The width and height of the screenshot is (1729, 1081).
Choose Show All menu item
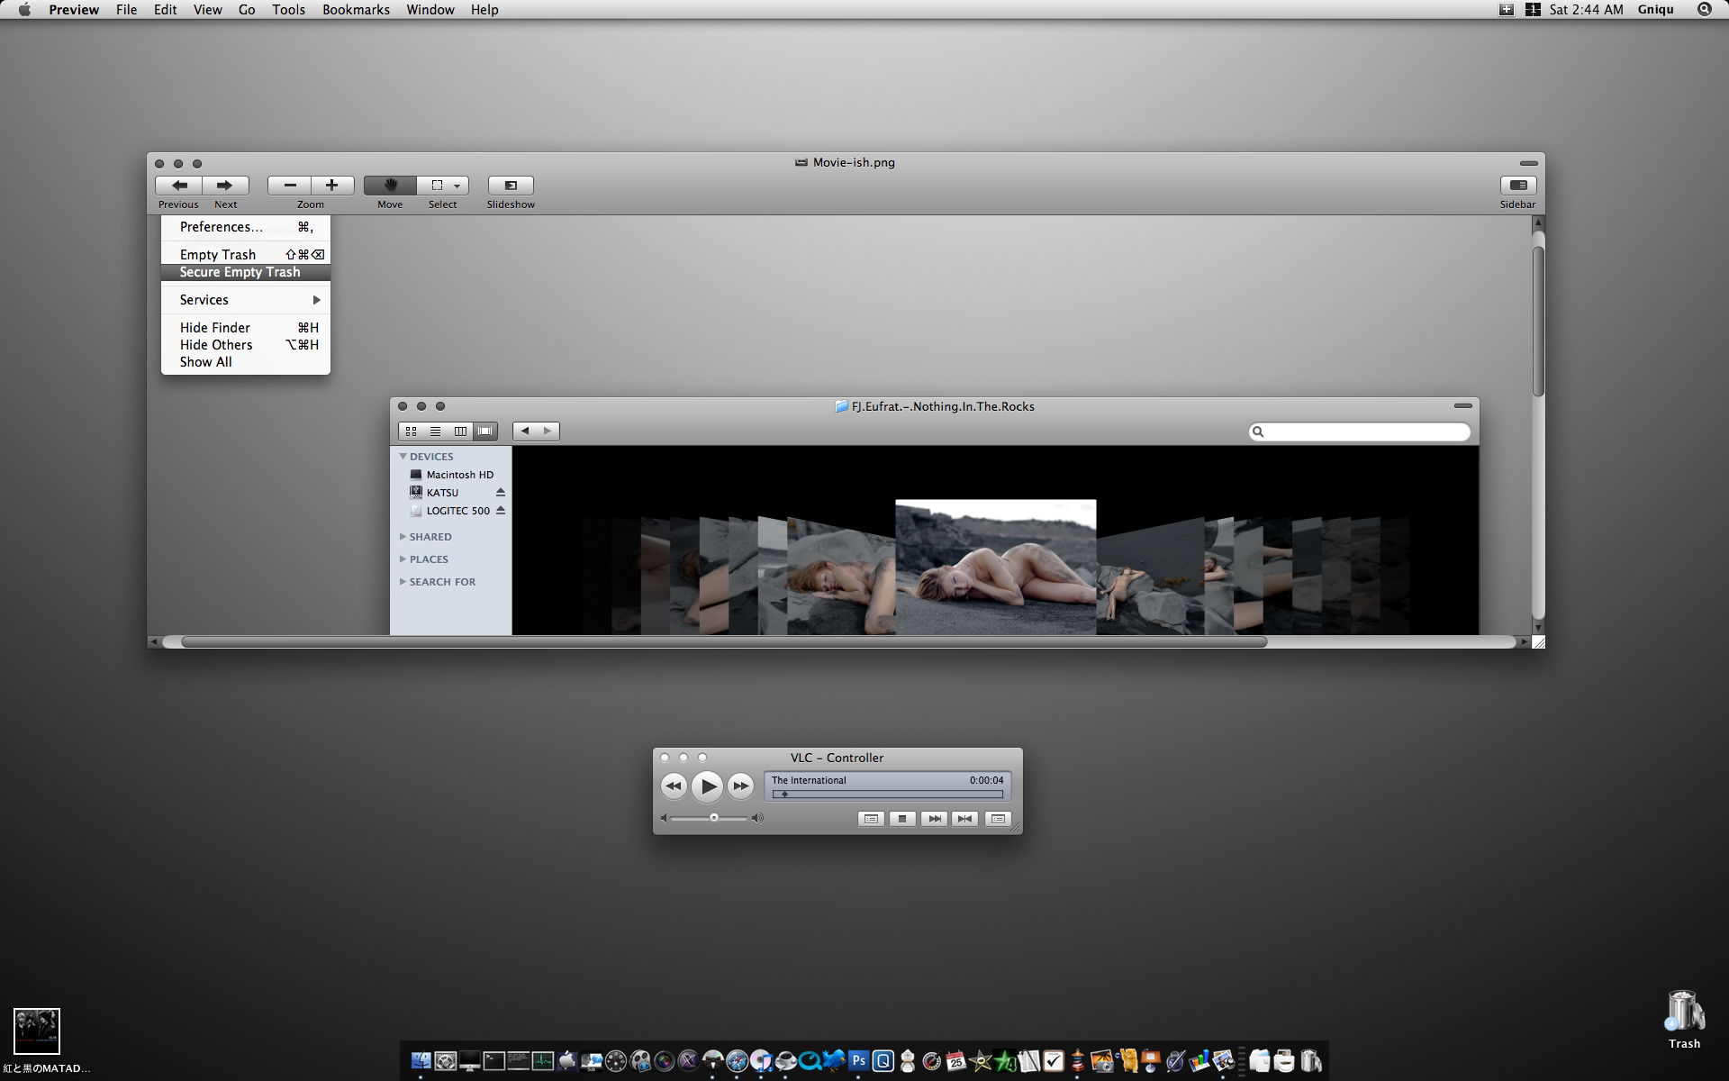(x=246, y=362)
